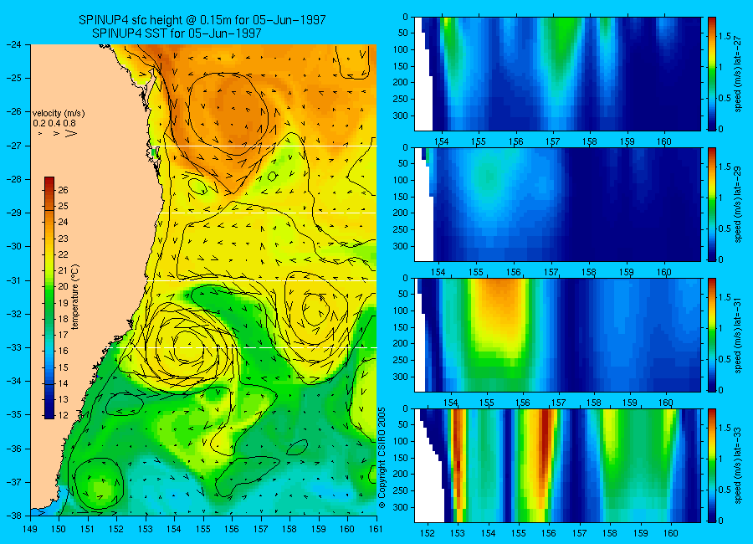
Task: Click the '157' longitude label under lat=-27 plot
Action: [553, 141]
